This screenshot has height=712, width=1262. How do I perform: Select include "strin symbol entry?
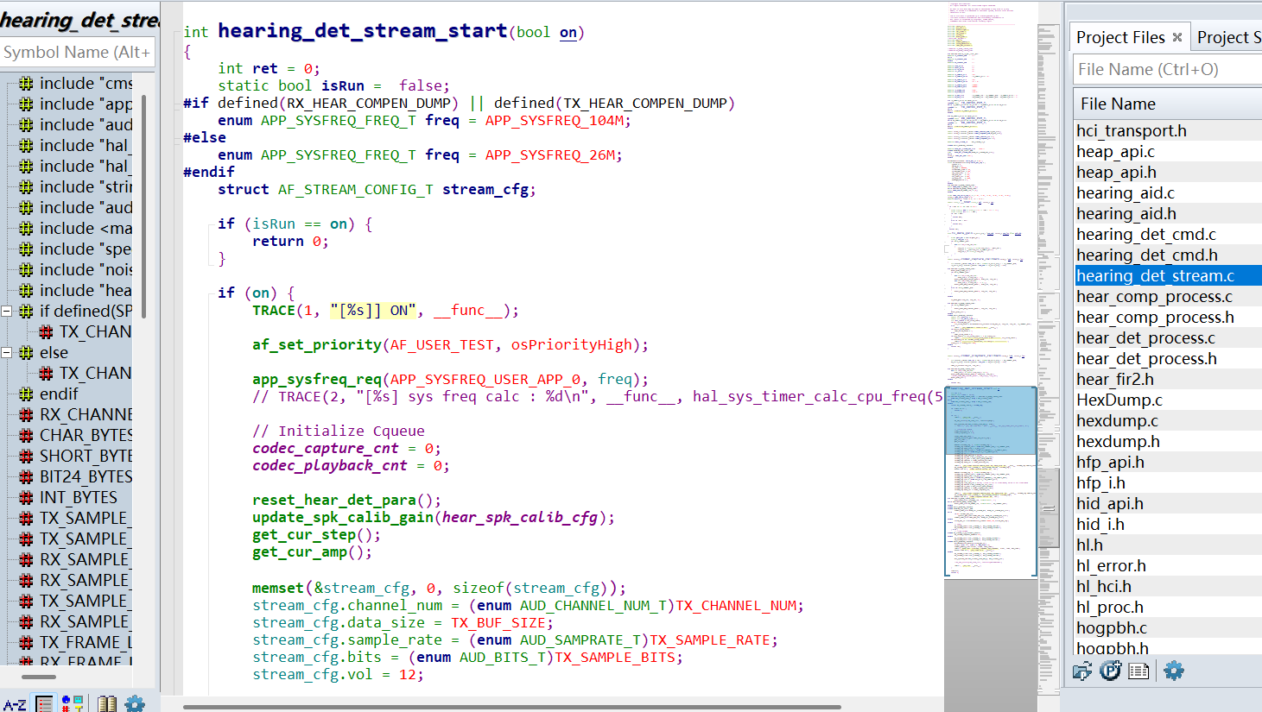coord(76,186)
